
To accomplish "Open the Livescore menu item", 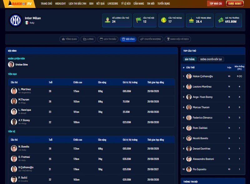I will 113,3.
